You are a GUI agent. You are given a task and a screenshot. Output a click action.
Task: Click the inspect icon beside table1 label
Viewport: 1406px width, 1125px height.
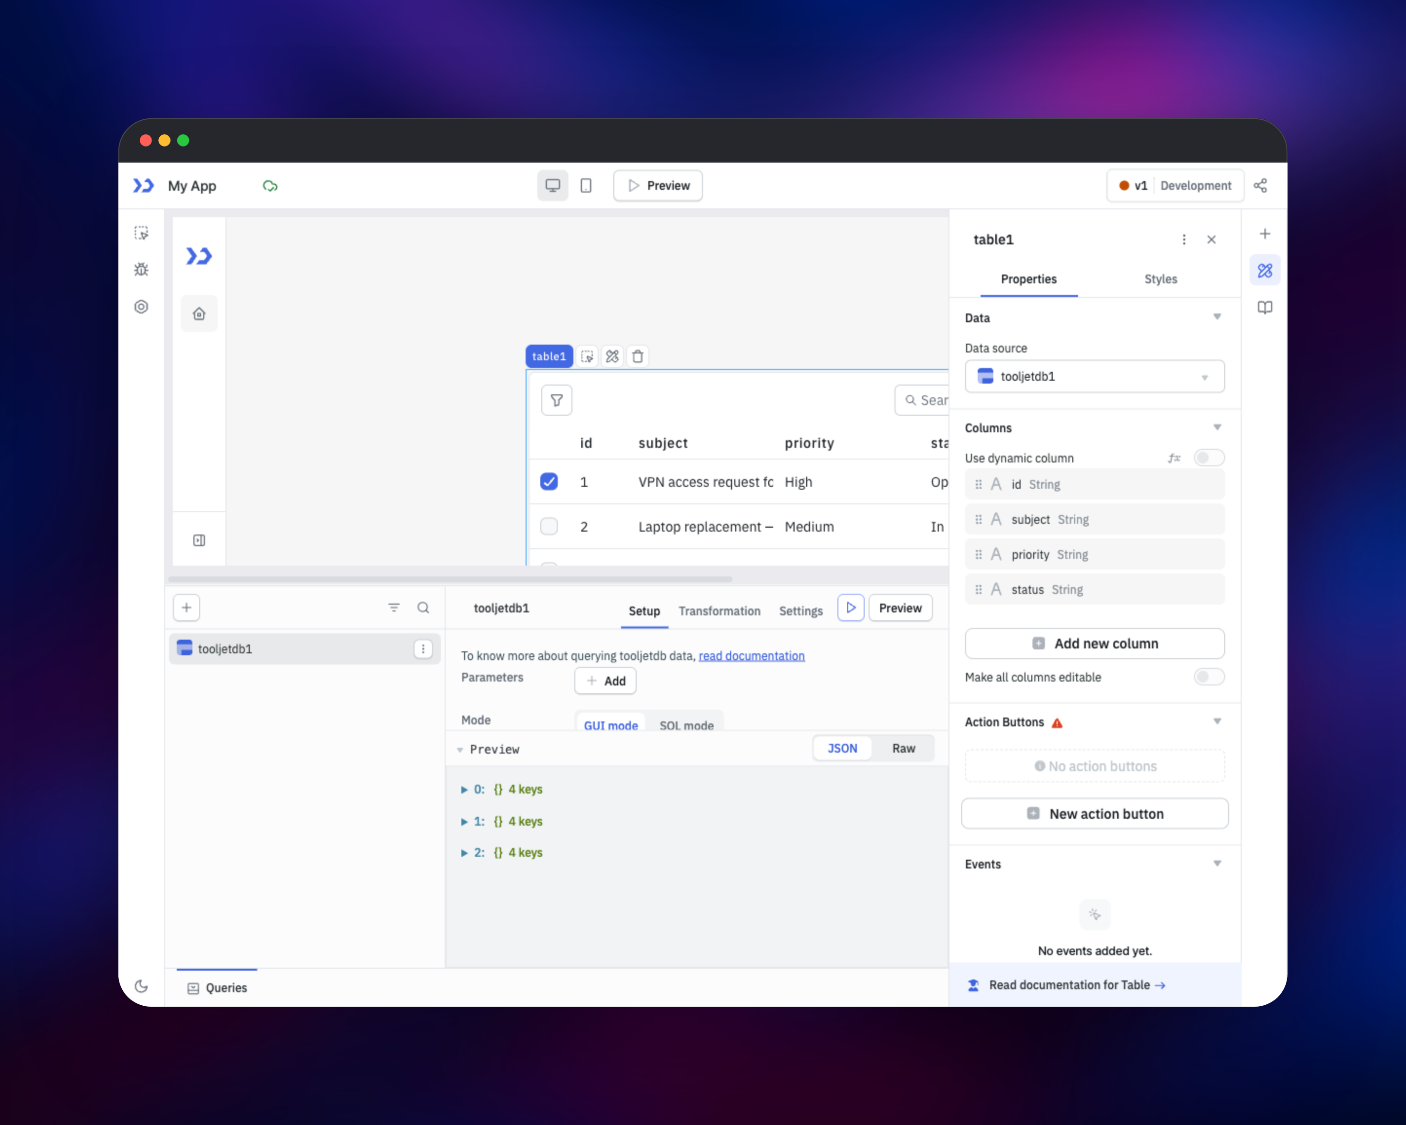[587, 356]
